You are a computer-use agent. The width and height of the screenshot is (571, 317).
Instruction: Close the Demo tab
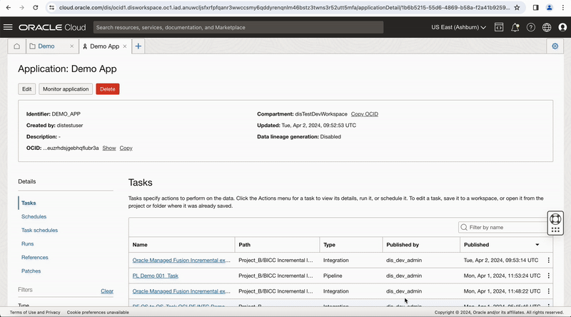tap(72, 46)
